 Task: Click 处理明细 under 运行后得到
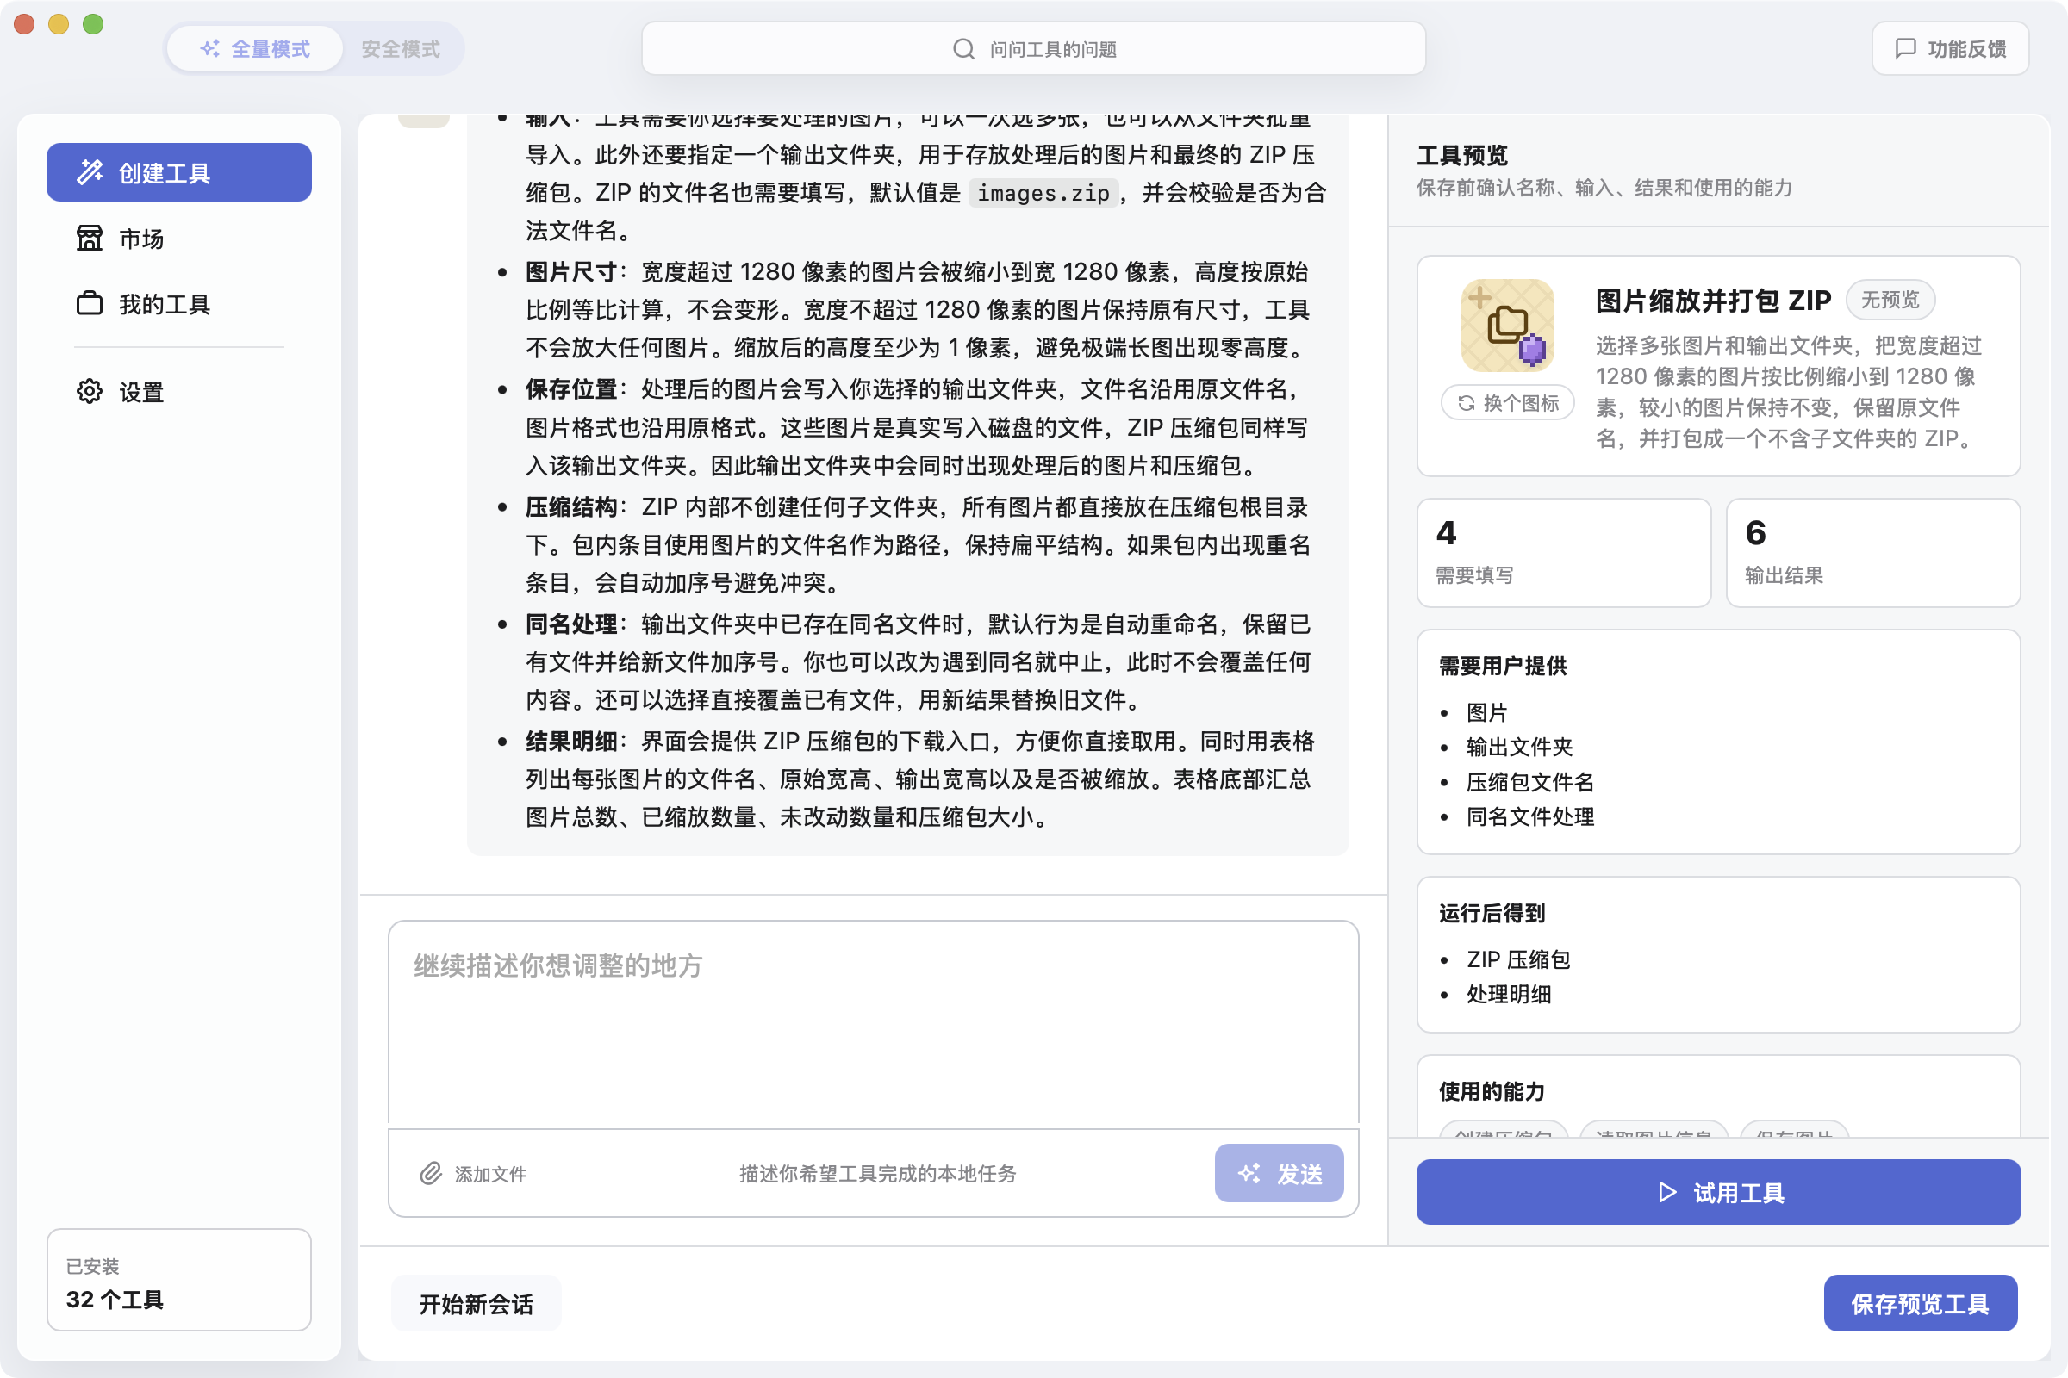click(1509, 994)
